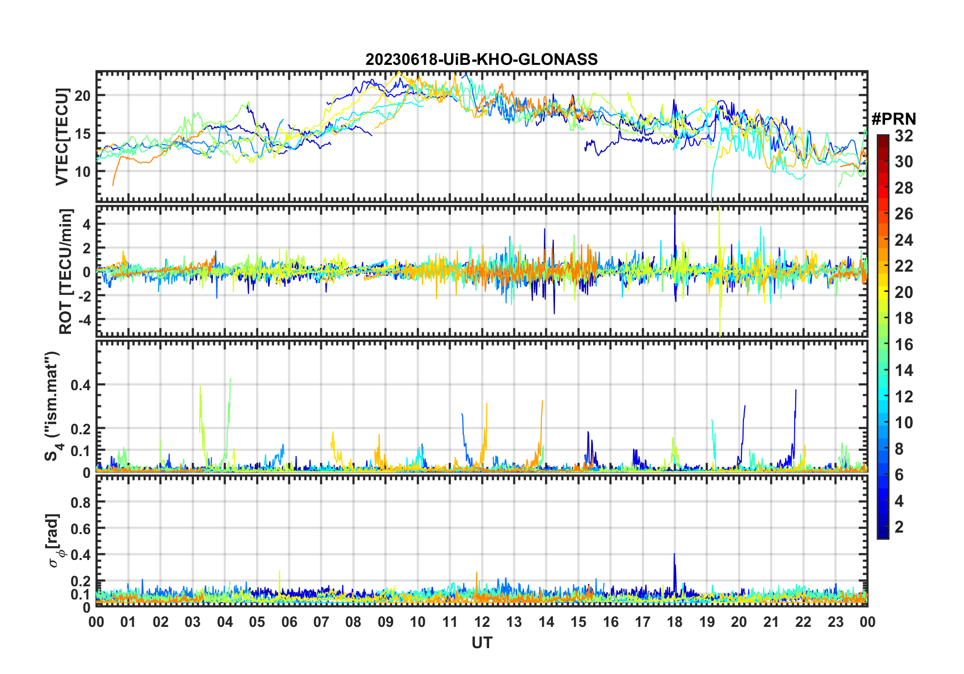The image size is (964, 674).
Task: Click ROT y-axis tick label 4
Action: click(87, 224)
